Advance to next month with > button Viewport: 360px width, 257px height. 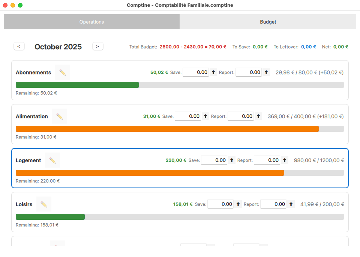(x=97, y=47)
